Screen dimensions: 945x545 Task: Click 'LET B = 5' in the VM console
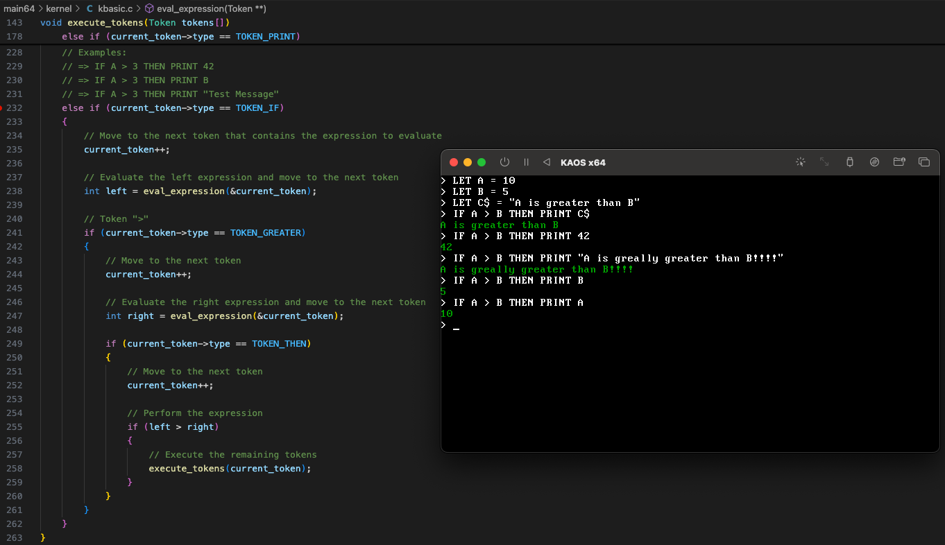[x=480, y=191]
